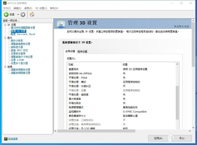Click the main panel scroll-down arrow
197x145 pixels.
pyautogui.click(x=193, y=128)
